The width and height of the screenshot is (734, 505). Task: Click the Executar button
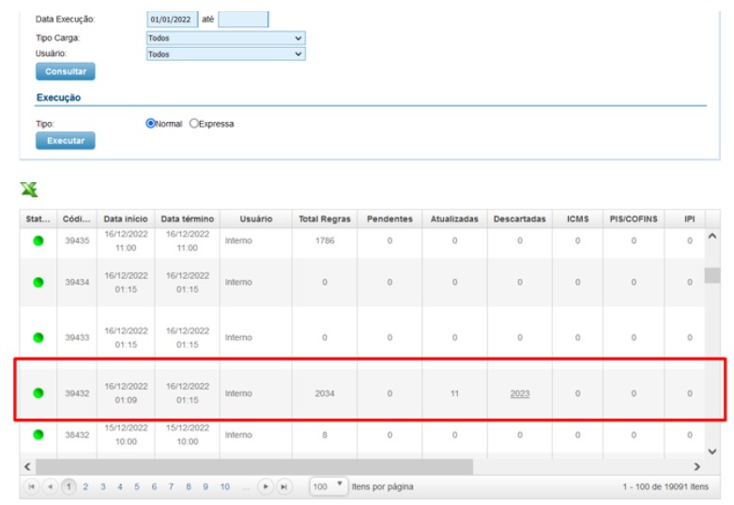tap(66, 141)
